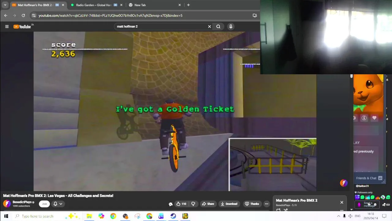Dislike the video
392x221 pixels.
pyautogui.click(x=193, y=204)
